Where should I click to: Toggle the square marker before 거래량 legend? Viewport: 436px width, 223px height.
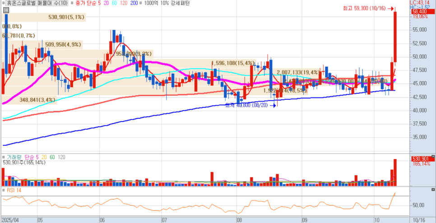tap(3, 157)
